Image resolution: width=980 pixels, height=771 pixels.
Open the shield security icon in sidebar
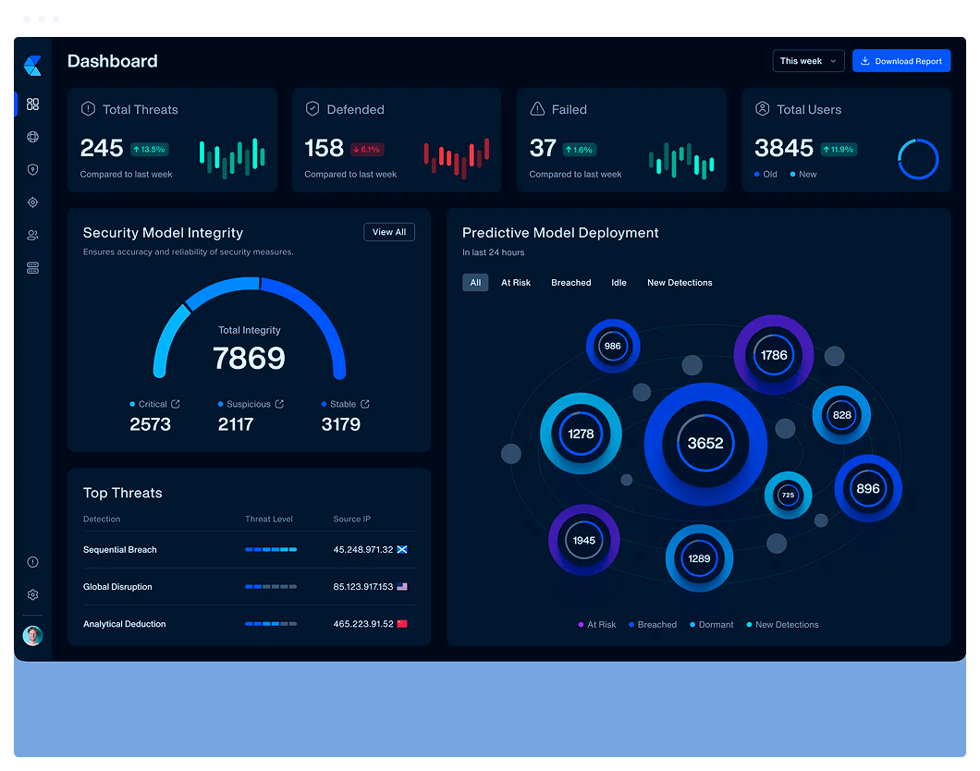(32, 169)
